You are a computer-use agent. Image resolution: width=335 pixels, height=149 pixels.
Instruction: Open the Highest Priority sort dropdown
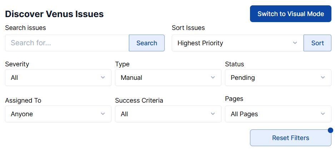(x=237, y=43)
